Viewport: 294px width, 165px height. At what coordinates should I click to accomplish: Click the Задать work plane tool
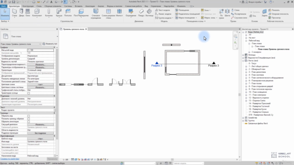point(265,13)
